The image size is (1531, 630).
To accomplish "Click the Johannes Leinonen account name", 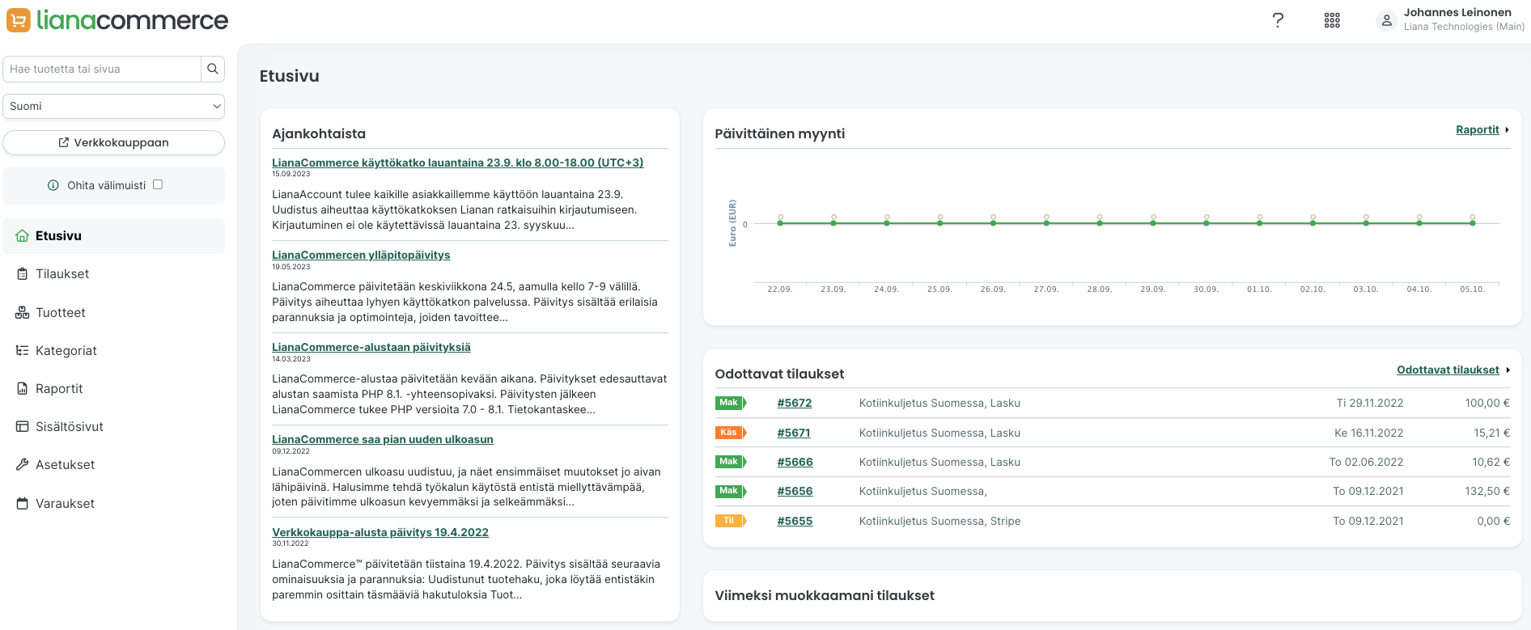I will pos(1457,12).
